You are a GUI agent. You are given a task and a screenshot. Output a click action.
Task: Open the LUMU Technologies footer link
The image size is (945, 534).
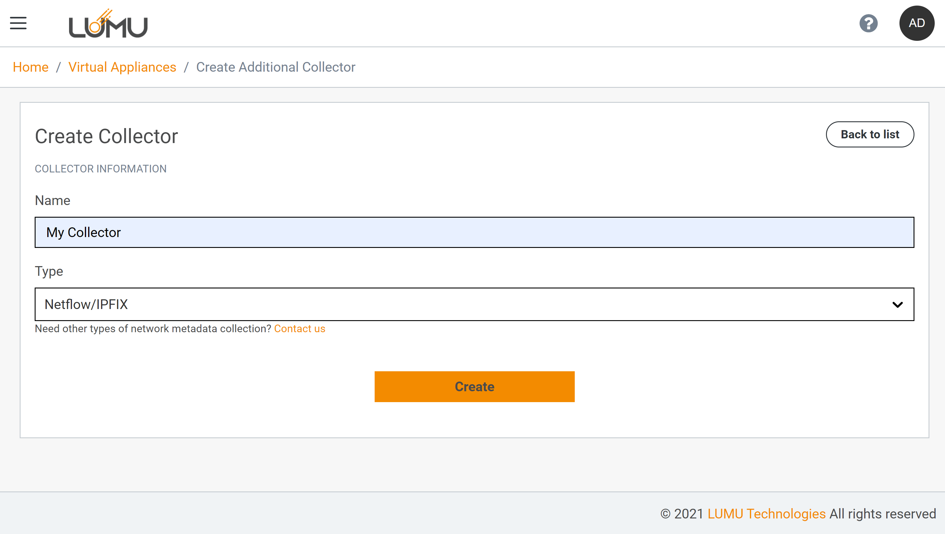point(766,513)
